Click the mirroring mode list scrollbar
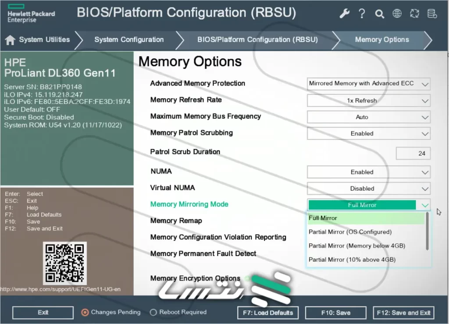 (428, 231)
